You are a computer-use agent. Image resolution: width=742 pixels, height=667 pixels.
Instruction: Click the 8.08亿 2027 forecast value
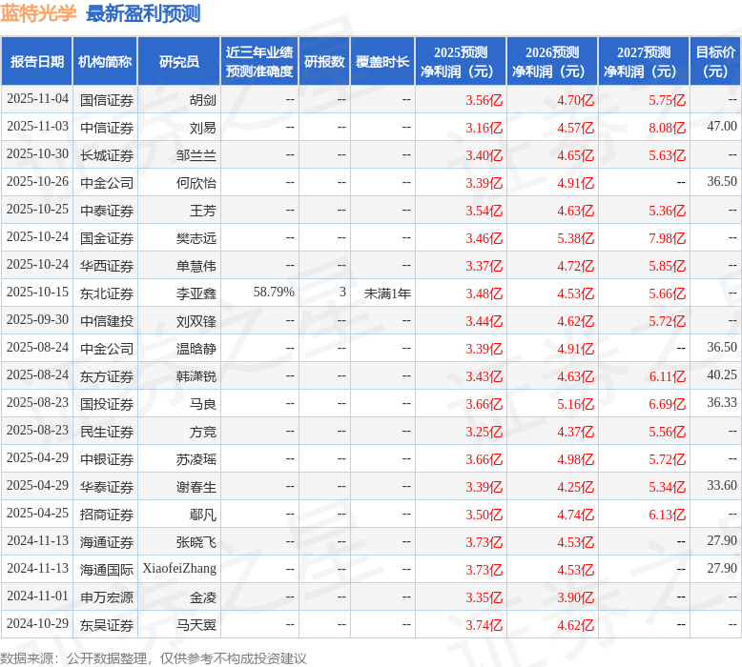[x=668, y=128]
